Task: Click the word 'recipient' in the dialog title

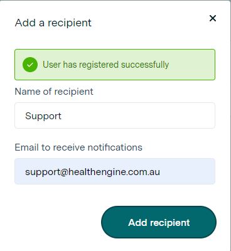Action: click(70, 23)
